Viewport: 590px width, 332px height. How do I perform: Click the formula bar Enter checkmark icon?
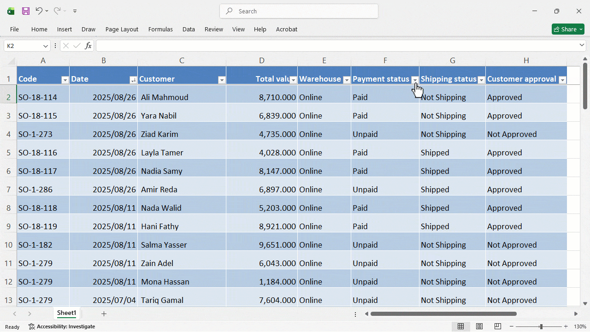[x=77, y=46]
